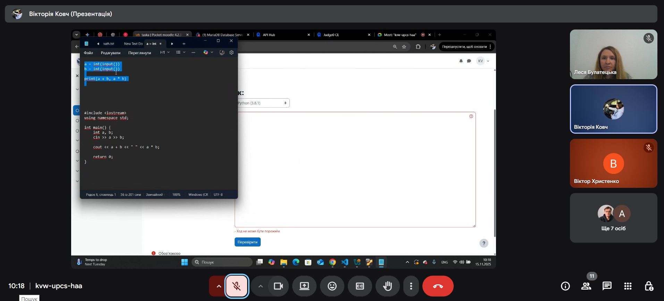Click the Ще 7 осіб participants tile

[x=613, y=218]
